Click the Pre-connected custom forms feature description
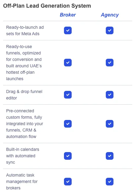135x194 pixels. [25, 124]
